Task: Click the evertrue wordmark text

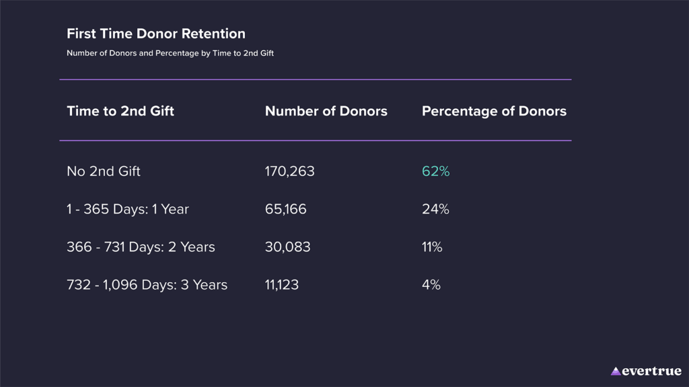Action: [651, 371]
